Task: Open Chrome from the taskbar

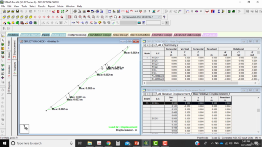Action: click(x=108, y=143)
